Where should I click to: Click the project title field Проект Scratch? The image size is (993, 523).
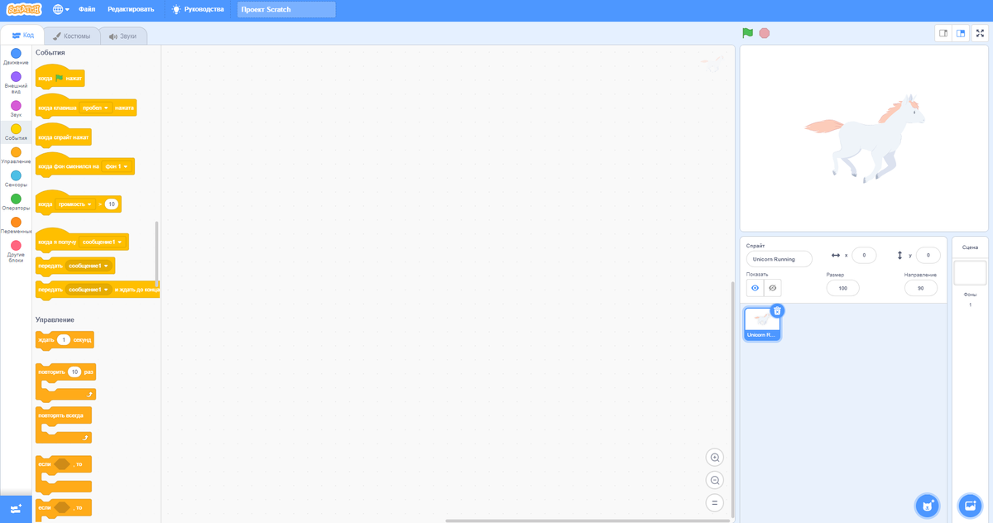[x=286, y=10]
